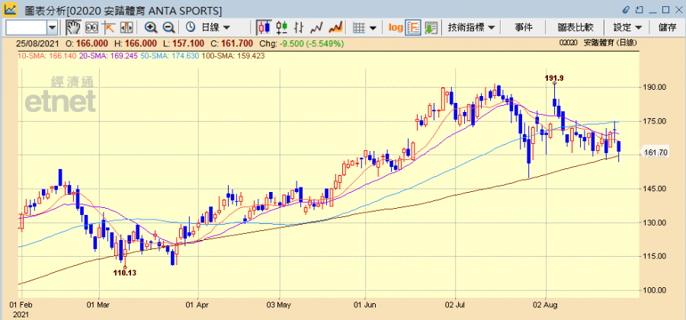Click the 儲存 button
The width and height of the screenshot is (686, 320).
point(667,27)
